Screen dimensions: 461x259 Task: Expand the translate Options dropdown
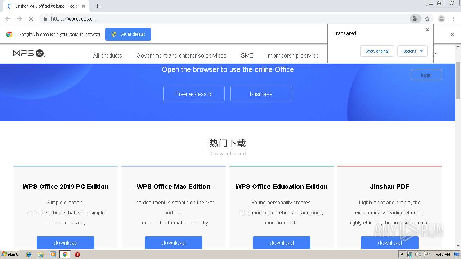pos(412,51)
